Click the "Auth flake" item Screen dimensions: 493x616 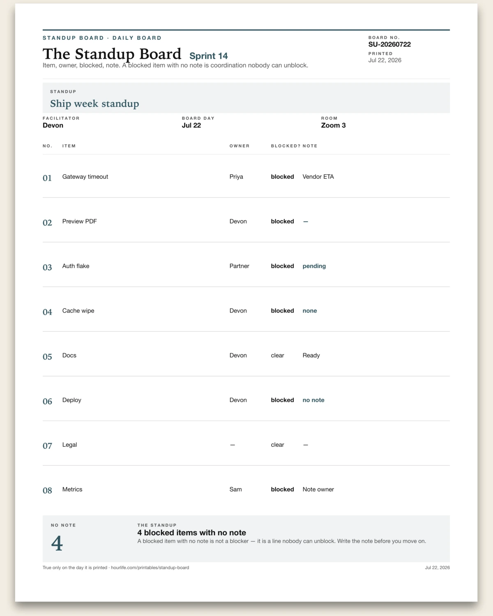point(76,266)
